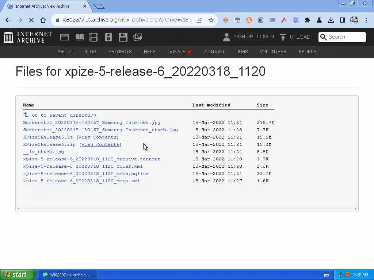
Task: Select ia802207.us.archive taskbar button
Action: [68, 275]
